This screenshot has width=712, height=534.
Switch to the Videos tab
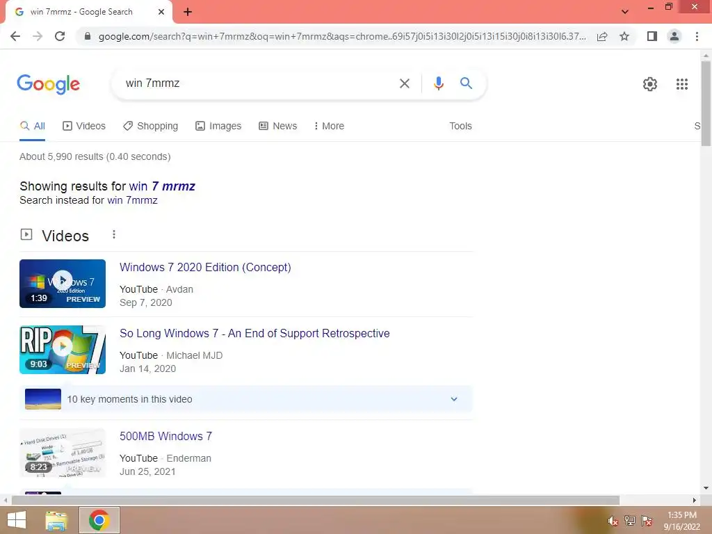84,126
